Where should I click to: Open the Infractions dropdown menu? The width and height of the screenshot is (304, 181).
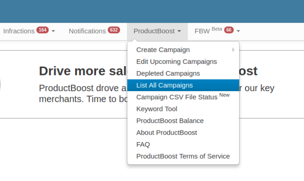29,31
